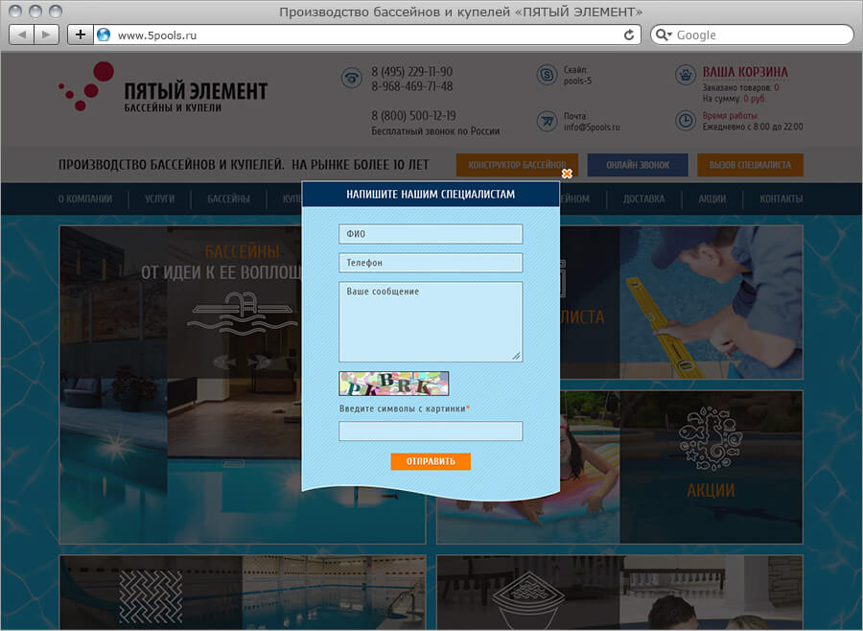Screen dimensions: 863x631
Task: Click the sea creatures icon above АКЦИИ
Action: (711, 439)
